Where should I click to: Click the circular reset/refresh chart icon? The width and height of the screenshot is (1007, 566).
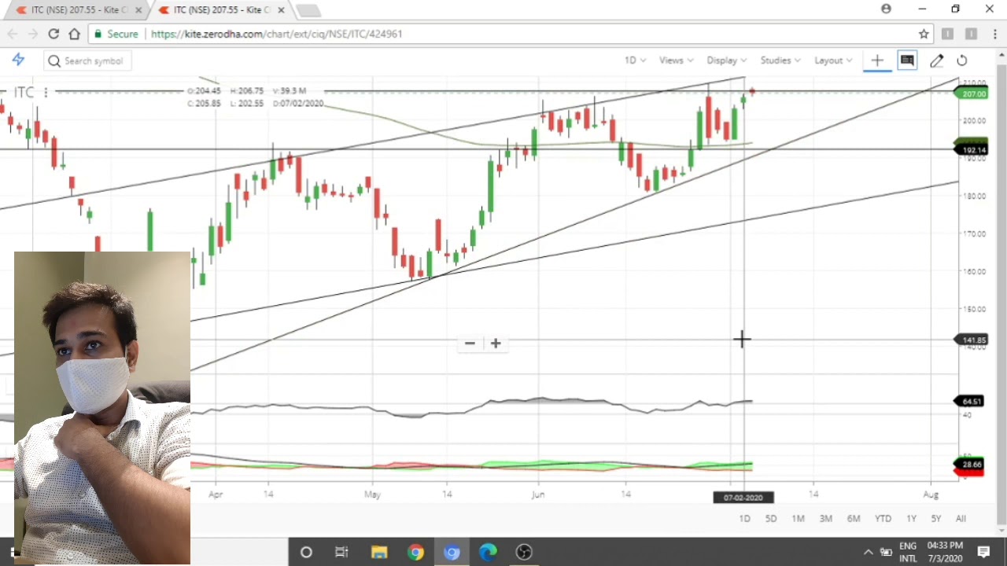pyautogui.click(x=962, y=61)
